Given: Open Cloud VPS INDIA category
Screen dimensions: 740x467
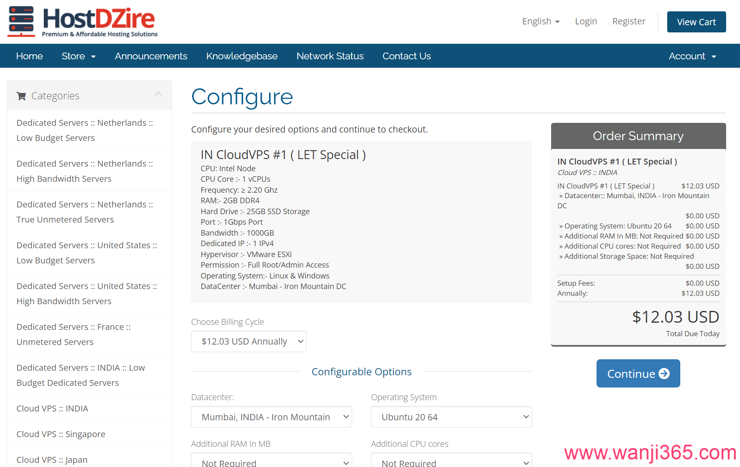Looking at the screenshot, I should tap(89, 409).
